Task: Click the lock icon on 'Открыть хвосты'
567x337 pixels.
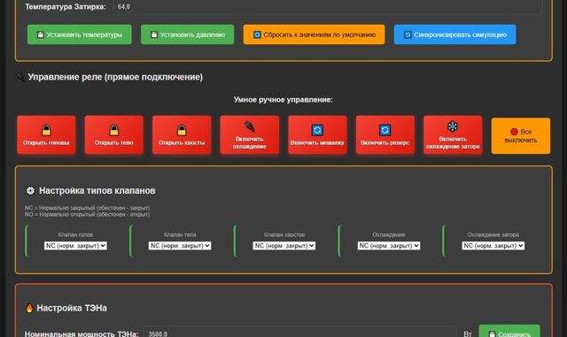Action: 182,130
